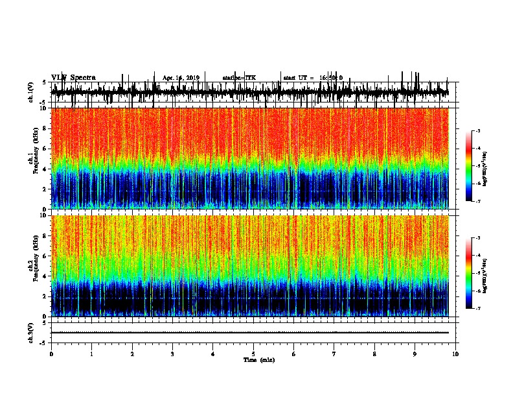Screen dimensions: 513x397
Task: Click time-axis tick label "1"
Action: click(91, 354)
